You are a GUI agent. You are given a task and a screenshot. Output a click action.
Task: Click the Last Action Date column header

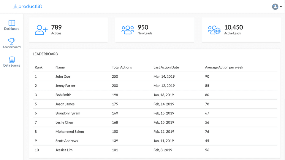pos(166,67)
